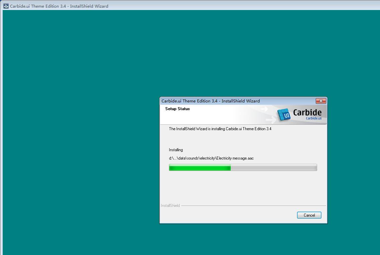Cancel the Carbide.ui installation
Viewport: 380px width, 255px height.
[309, 215]
